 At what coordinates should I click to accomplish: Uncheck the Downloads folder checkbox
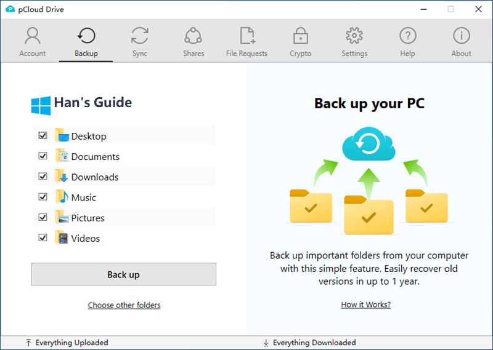pyautogui.click(x=43, y=176)
